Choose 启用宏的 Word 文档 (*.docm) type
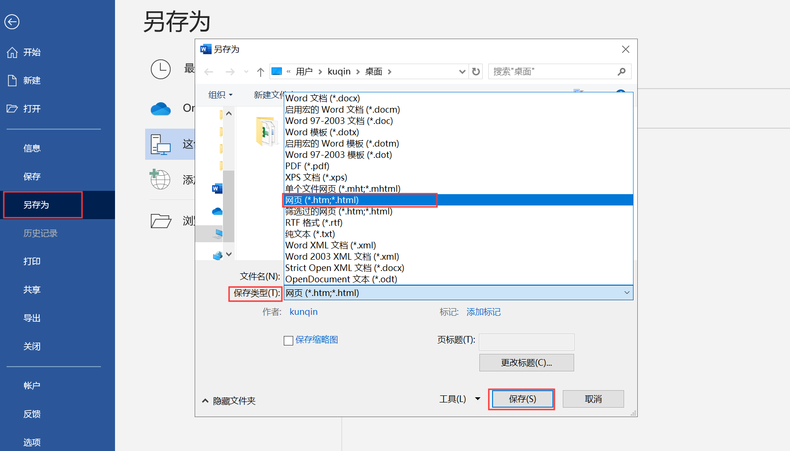The width and height of the screenshot is (790, 451). pyautogui.click(x=459, y=109)
